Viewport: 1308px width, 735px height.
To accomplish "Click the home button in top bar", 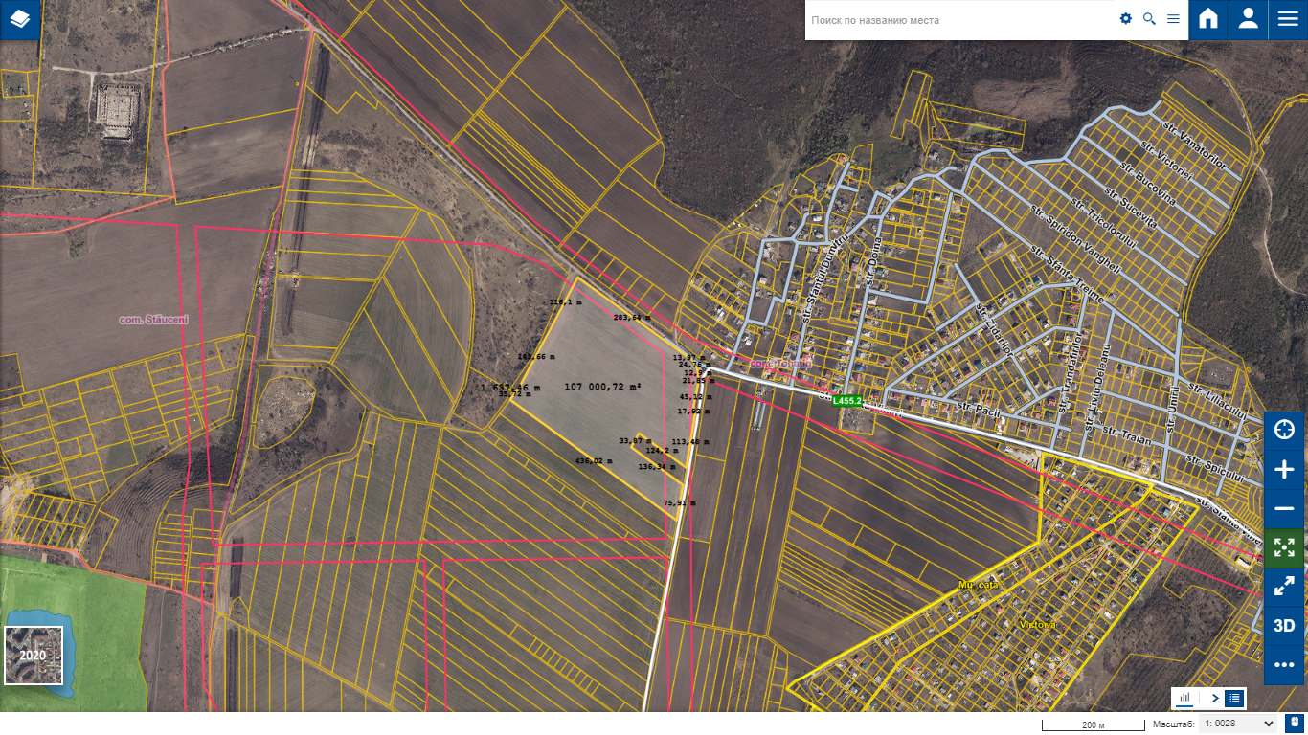I will [1208, 19].
